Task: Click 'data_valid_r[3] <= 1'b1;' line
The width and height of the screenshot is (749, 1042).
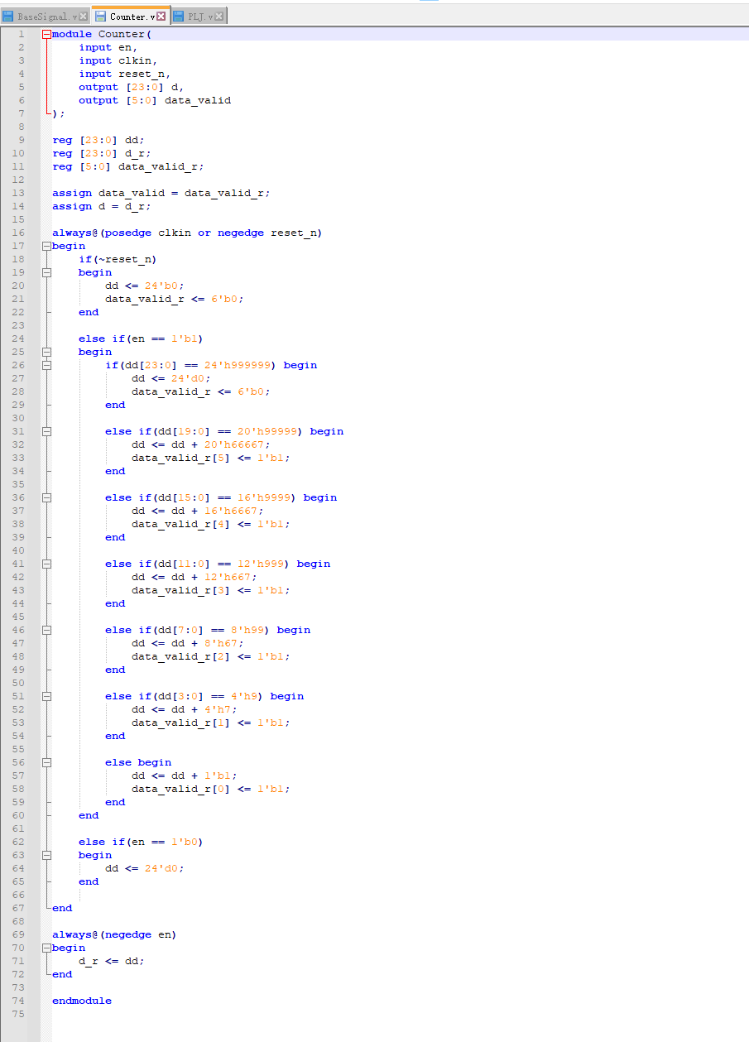Action: pos(211,590)
